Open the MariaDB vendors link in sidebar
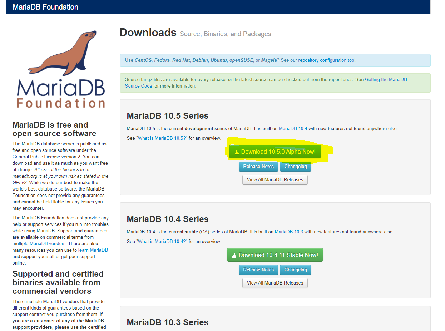The image size is (445, 331). point(48,243)
